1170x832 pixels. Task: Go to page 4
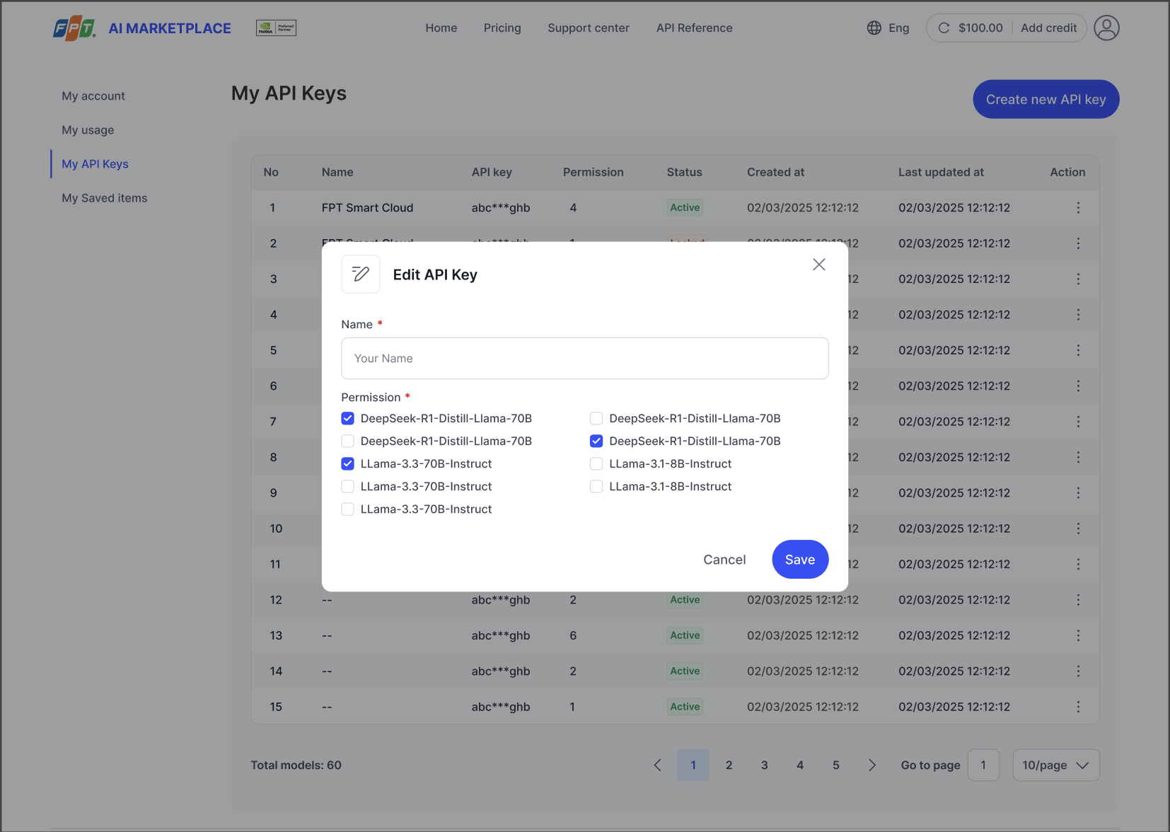tap(800, 765)
